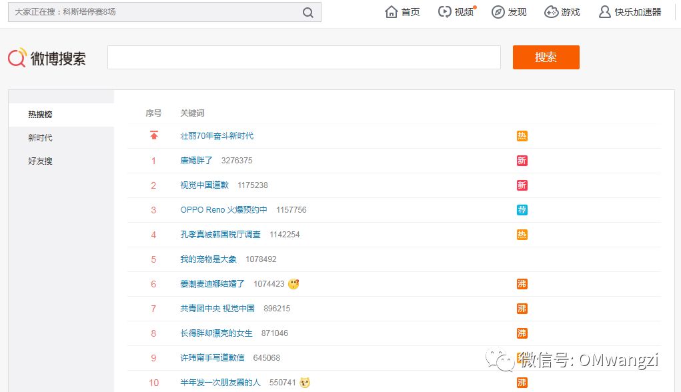Click the 沸 badge on 共青团中央 row

point(522,309)
